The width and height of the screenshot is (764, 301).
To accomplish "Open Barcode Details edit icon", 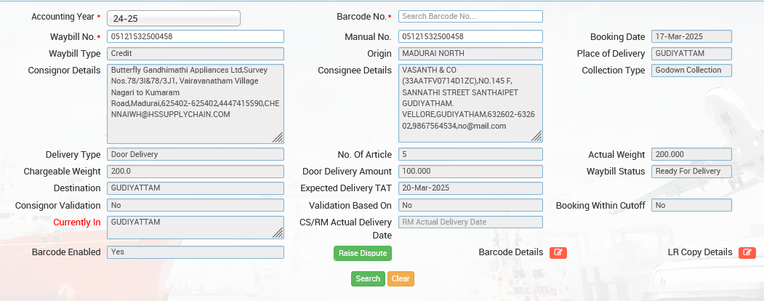I will 558,252.
